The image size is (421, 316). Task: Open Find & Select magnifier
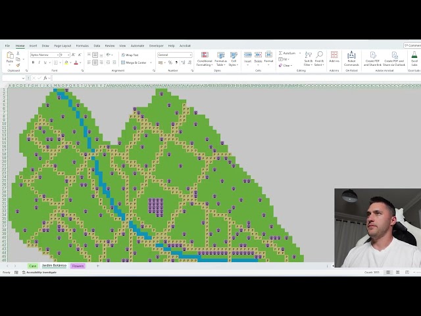pos(319,59)
